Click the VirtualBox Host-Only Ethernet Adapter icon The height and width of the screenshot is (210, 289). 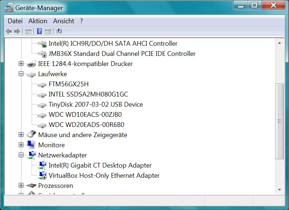click(42, 176)
